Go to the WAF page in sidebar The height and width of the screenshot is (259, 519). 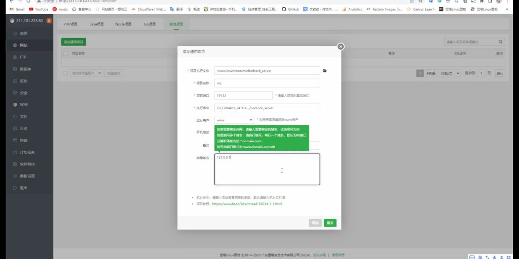click(x=24, y=105)
